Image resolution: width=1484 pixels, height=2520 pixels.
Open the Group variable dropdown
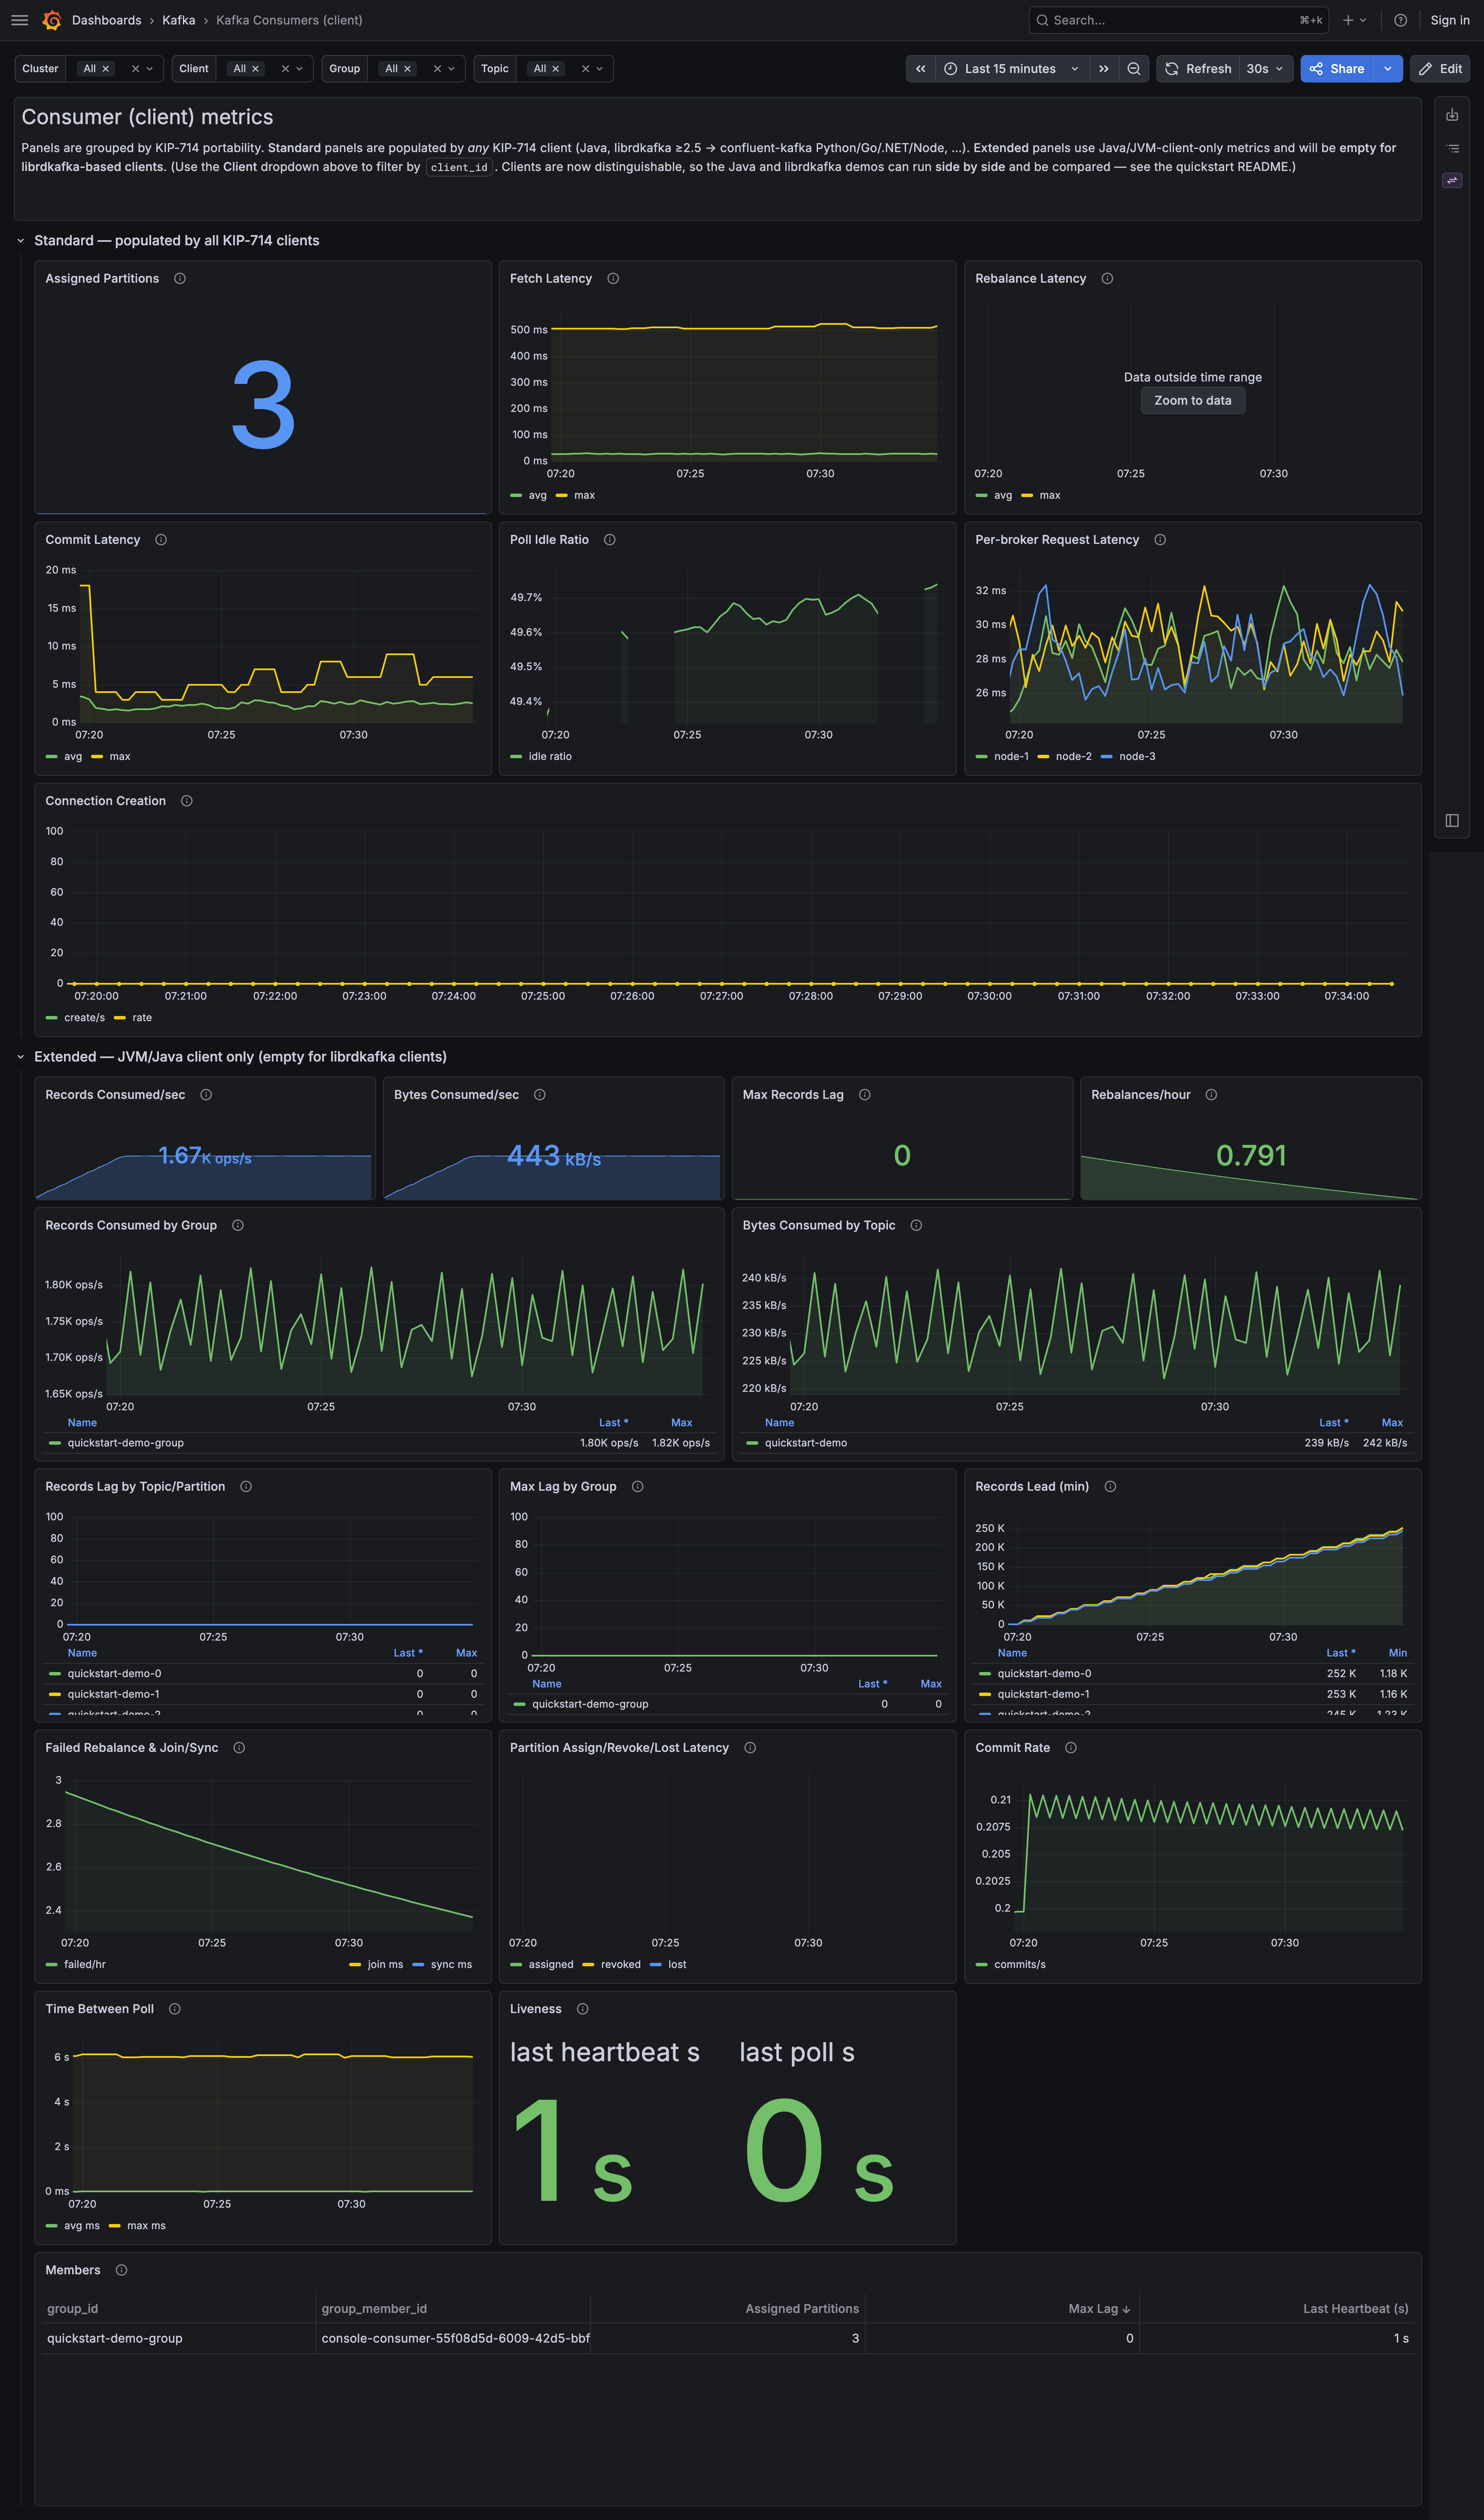[451, 69]
